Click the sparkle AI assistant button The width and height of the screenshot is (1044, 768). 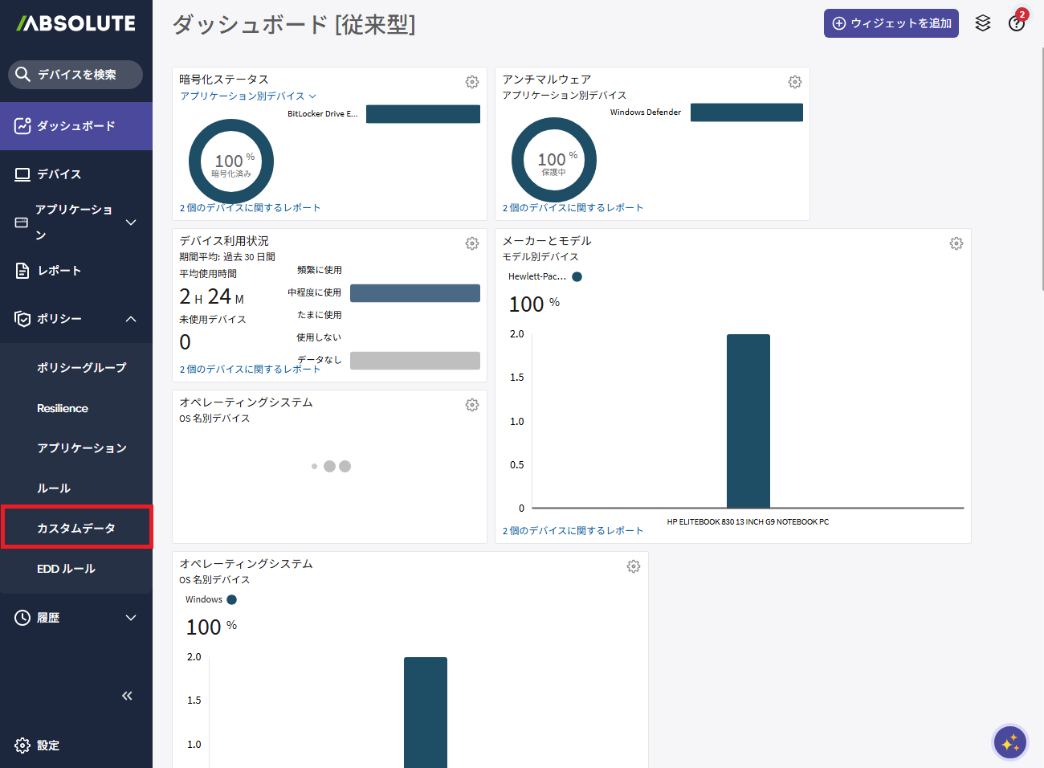click(1009, 742)
